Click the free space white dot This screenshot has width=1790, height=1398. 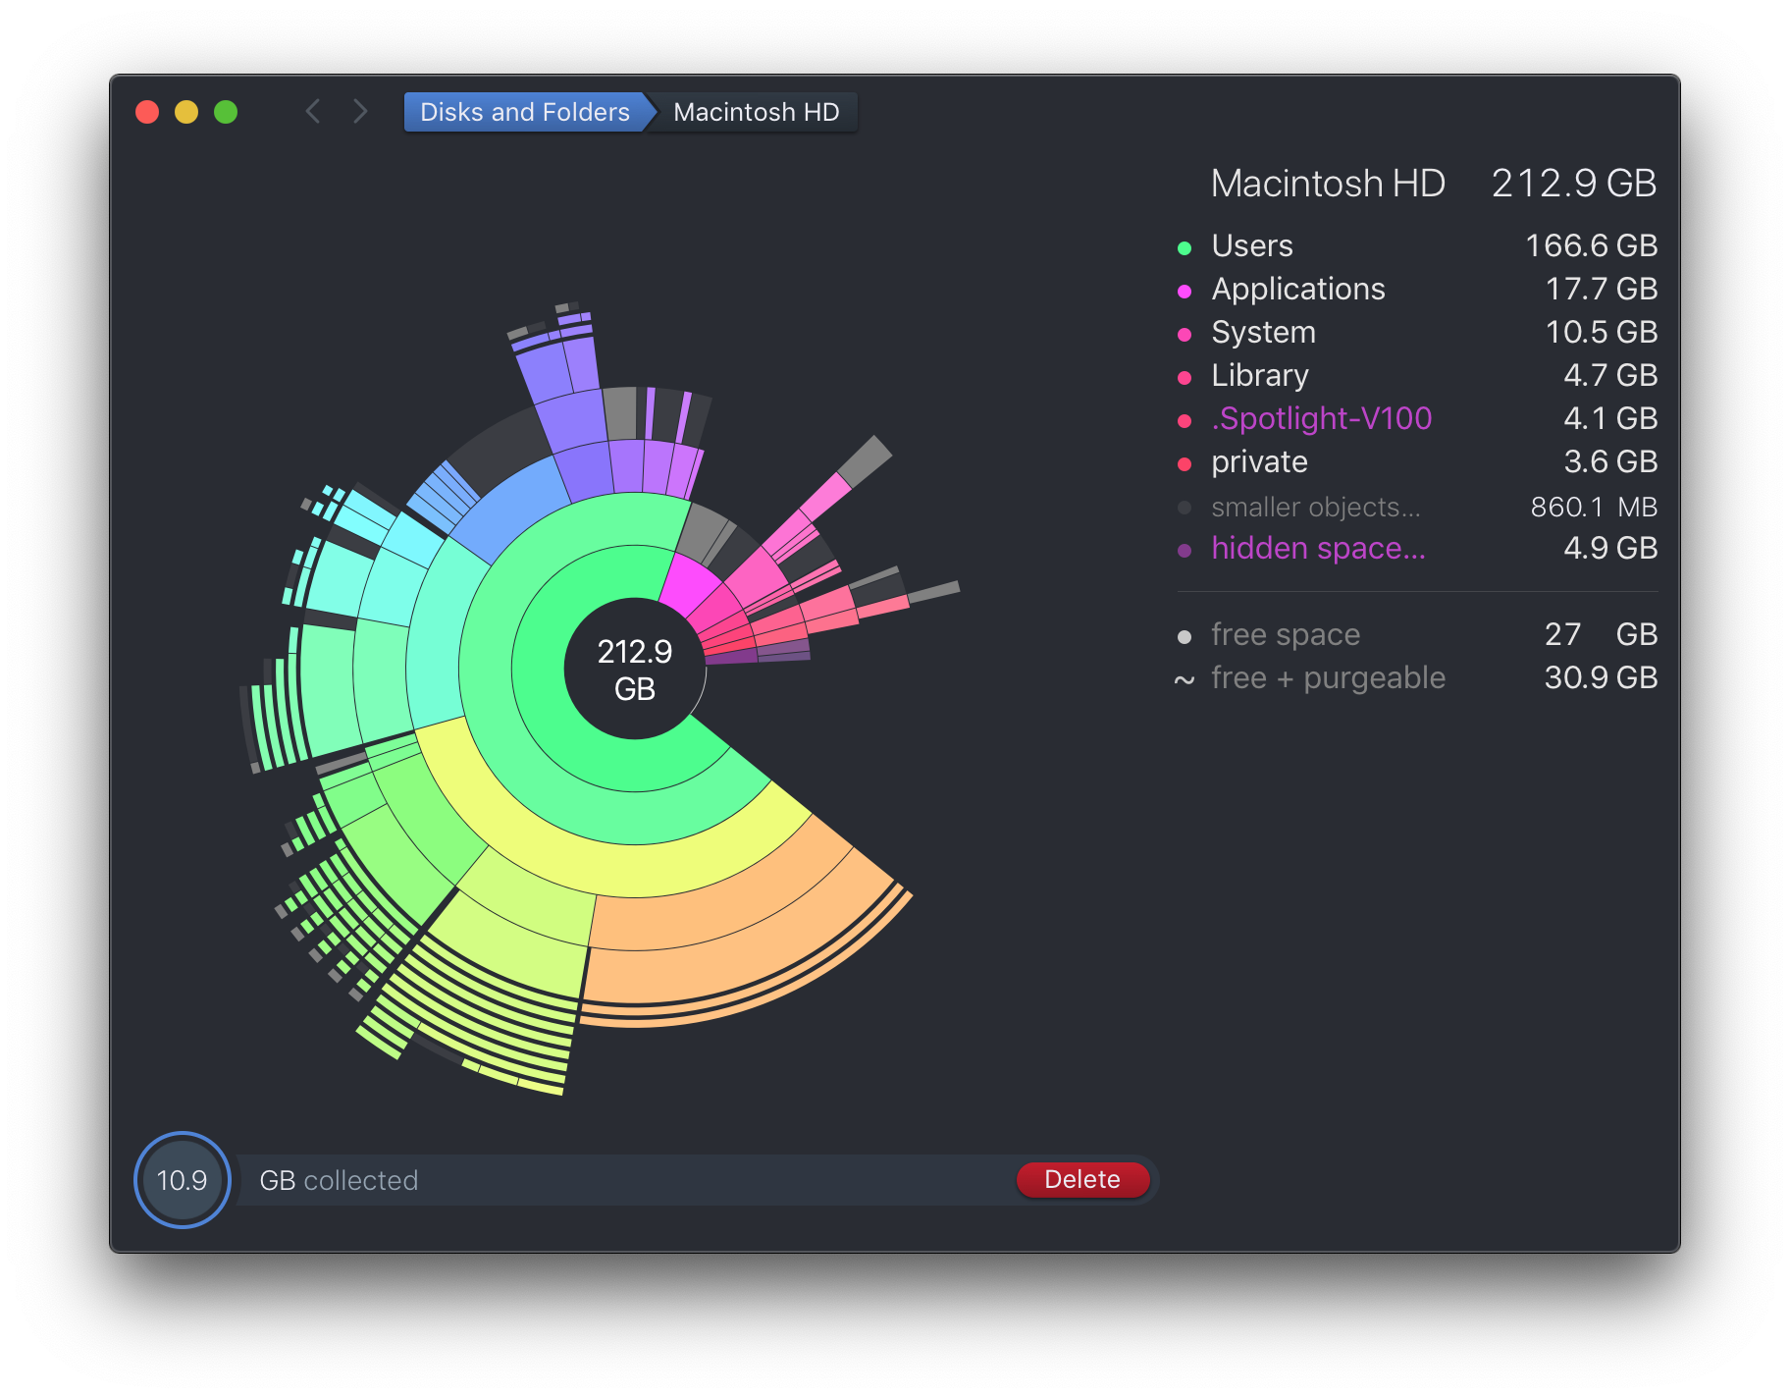1185,637
